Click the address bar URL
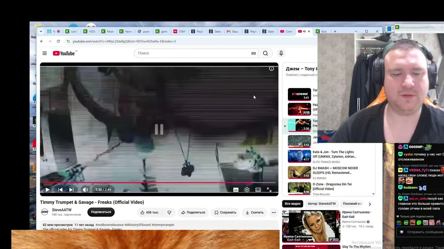 tap(124, 41)
